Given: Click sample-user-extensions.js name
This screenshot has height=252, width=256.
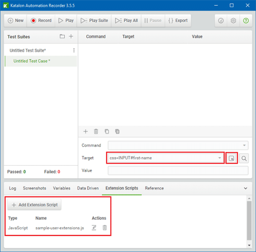Looking at the screenshot, I should click(60, 228).
